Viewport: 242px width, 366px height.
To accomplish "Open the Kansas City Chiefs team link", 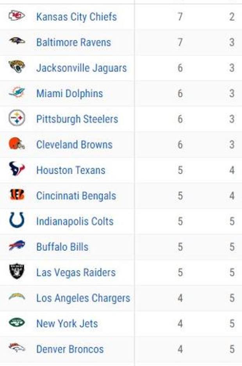I will pos(76,17).
